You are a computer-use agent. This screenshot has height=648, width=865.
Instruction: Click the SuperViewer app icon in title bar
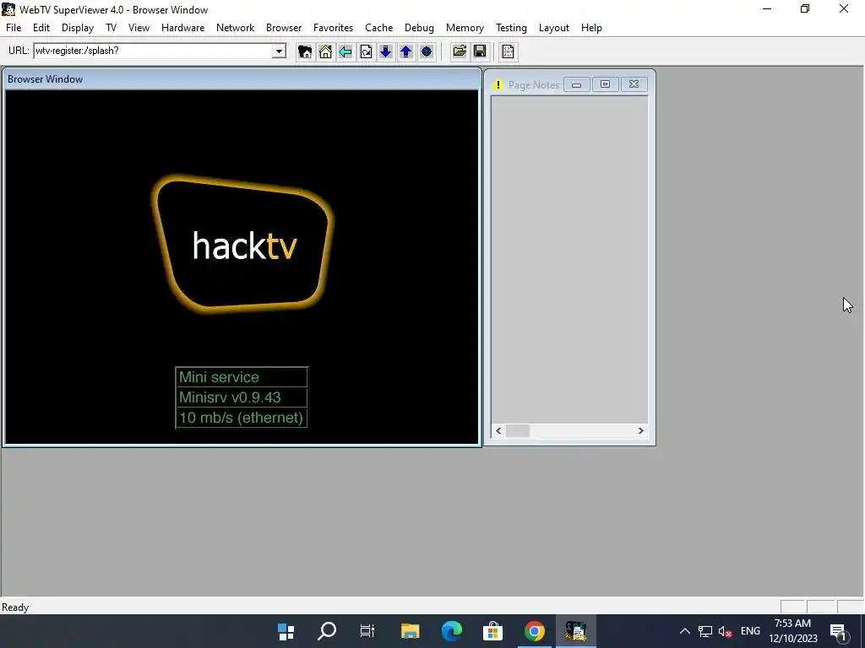point(8,9)
